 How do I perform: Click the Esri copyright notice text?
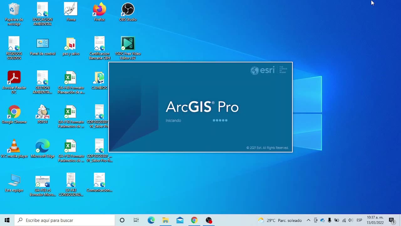267,148
